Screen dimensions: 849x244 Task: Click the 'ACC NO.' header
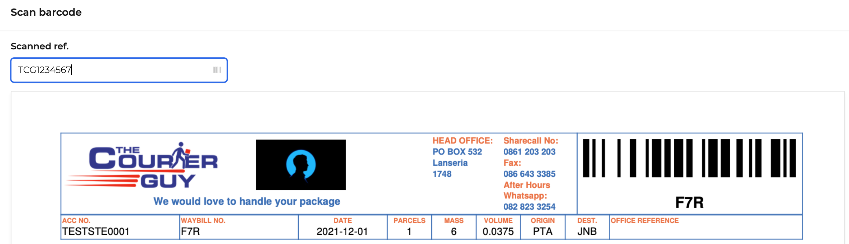click(x=76, y=220)
